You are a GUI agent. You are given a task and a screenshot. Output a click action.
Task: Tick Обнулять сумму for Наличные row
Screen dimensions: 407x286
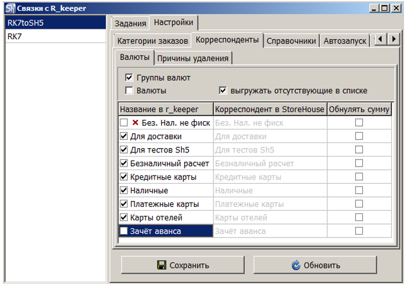[359, 191]
